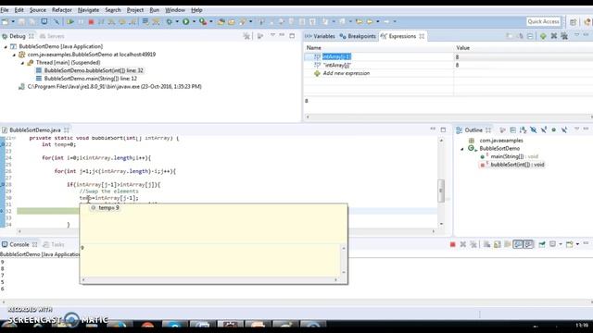The image size is (593, 333).
Task: Click the Collapse All icon in Expressions view
Action: tap(530, 36)
